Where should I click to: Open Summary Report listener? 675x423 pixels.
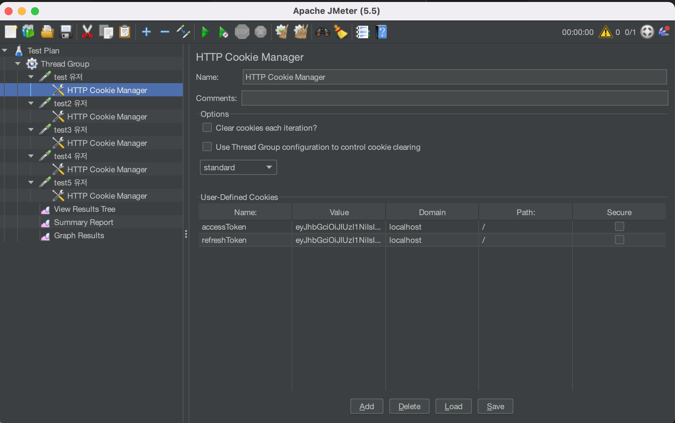pyautogui.click(x=83, y=222)
